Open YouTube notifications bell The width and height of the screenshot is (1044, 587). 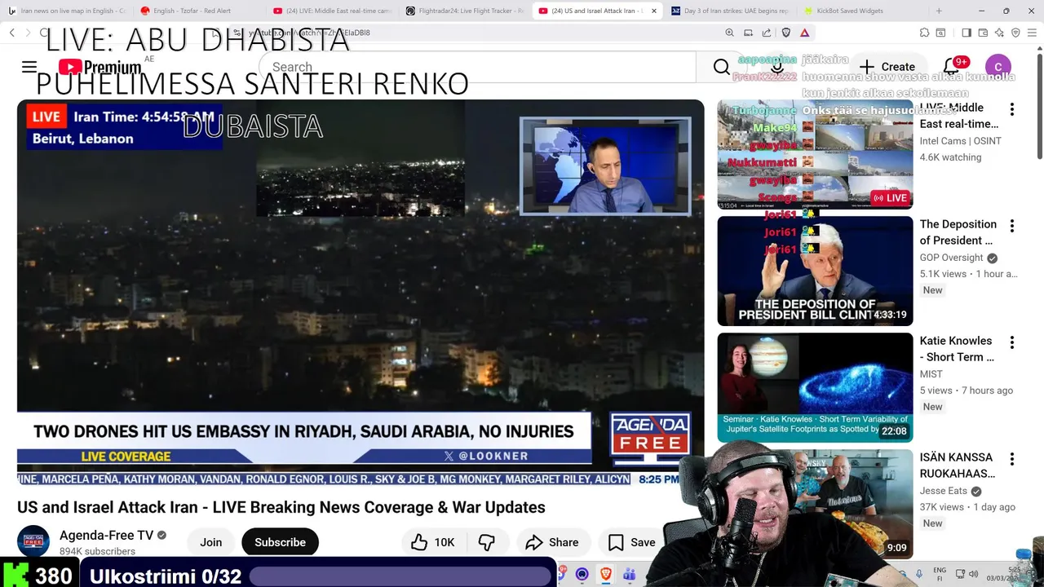[x=951, y=67]
